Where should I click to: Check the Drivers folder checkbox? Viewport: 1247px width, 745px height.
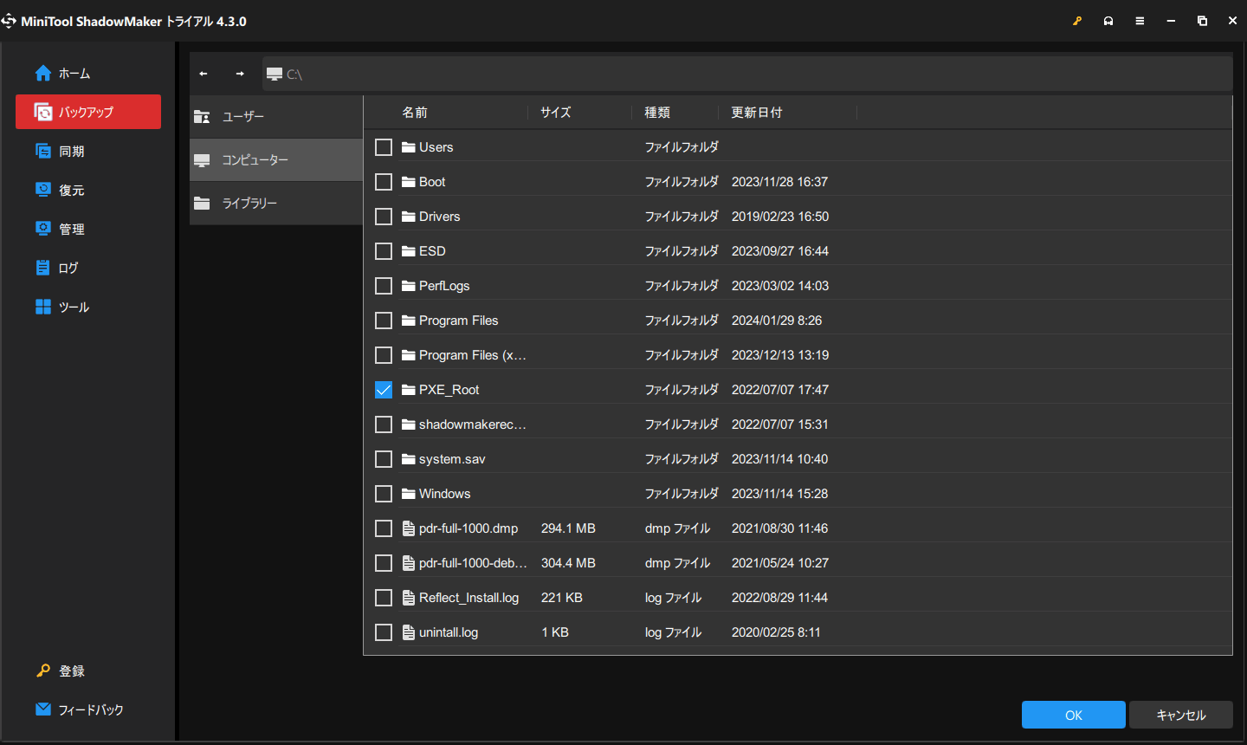[x=384, y=217]
